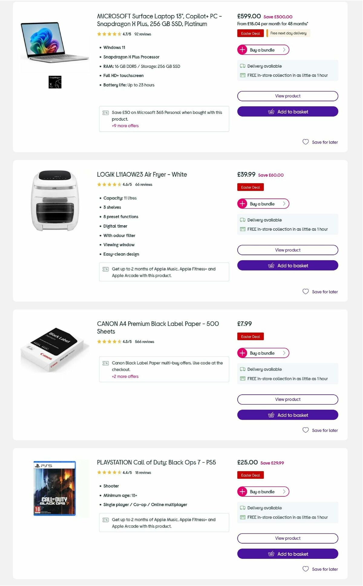Click the calendar icon next to laptop in-store collection
Viewport: 363px width, 586px height.
coord(242,75)
